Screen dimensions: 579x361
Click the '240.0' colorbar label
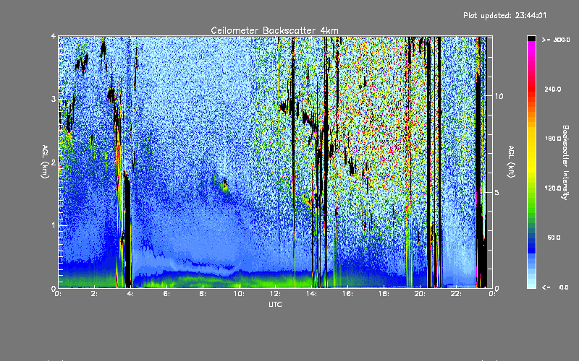click(x=553, y=89)
